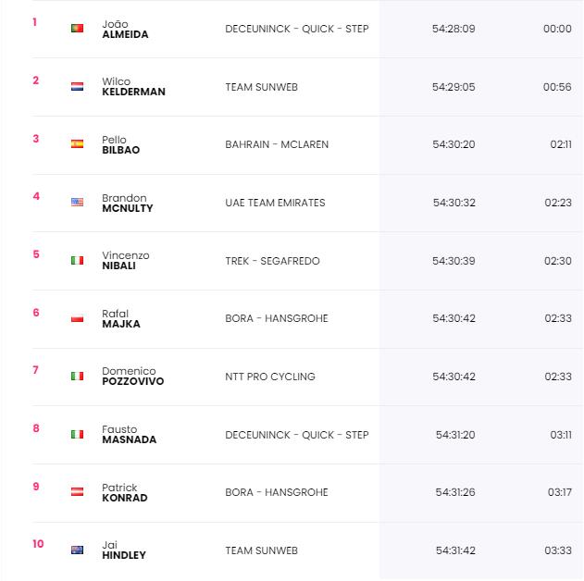Click the Spain flag beside Pello Bilbao
Viewport: 584px width, 581px height.
[x=77, y=144]
